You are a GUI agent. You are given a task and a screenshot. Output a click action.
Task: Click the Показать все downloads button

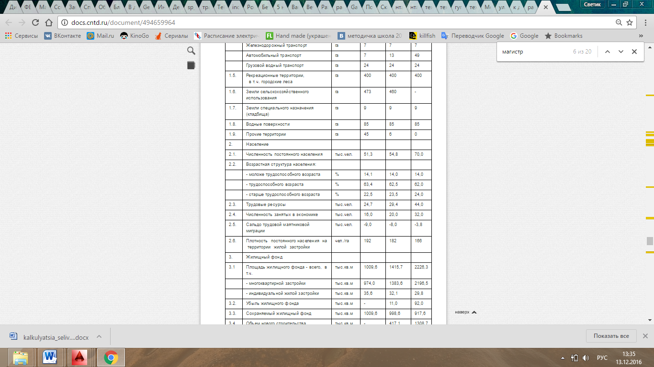click(611, 336)
